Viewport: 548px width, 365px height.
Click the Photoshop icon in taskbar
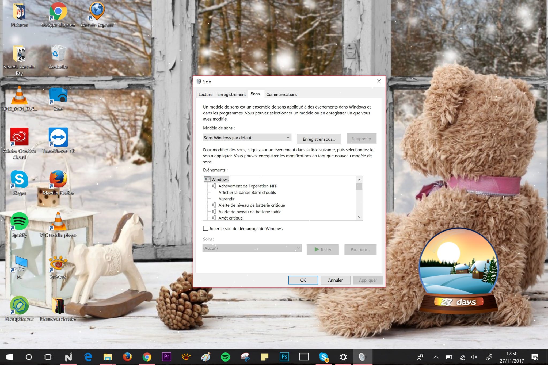point(284,357)
